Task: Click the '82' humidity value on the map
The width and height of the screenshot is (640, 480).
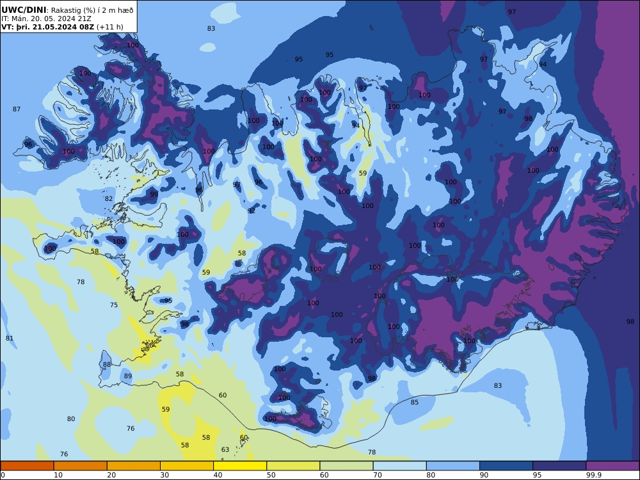Action: [109, 199]
